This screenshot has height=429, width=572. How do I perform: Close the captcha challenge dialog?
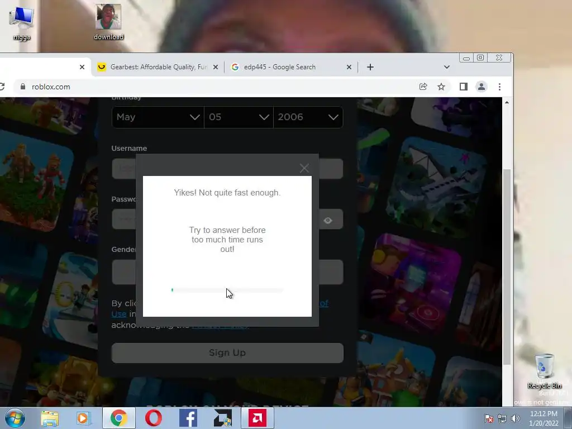coord(304,168)
